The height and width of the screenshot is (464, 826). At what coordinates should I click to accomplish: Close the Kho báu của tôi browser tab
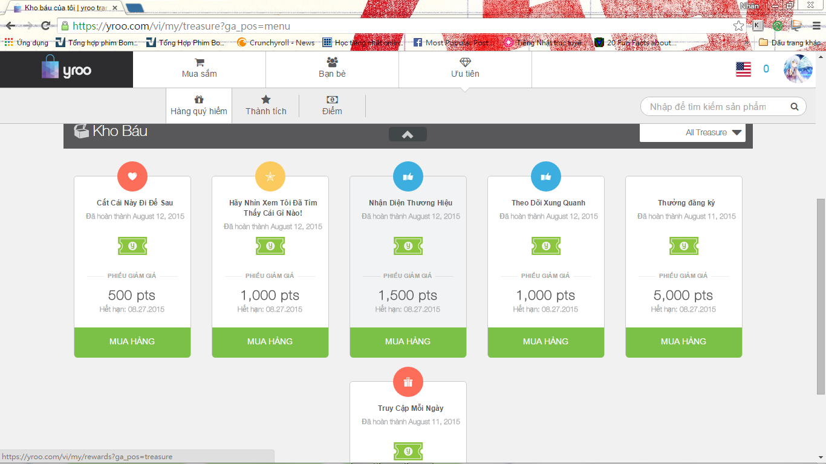click(115, 8)
